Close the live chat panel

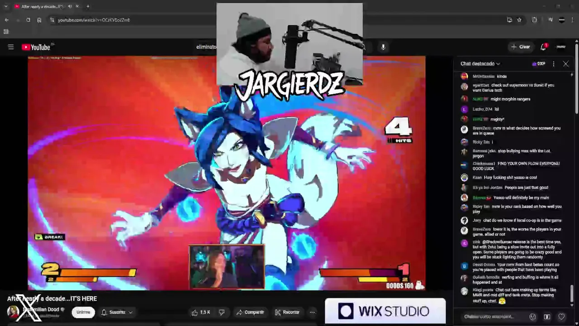(566, 64)
